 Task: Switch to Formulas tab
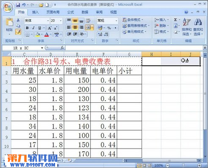71,12
